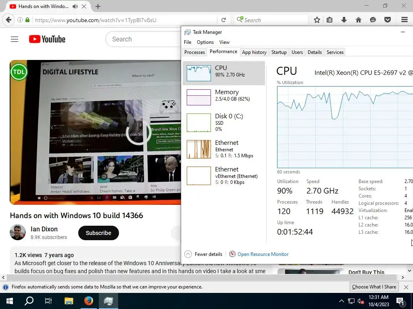Open Ian Dixon channel avatar
Viewport: 413px width, 309px height.
[x=18, y=232]
